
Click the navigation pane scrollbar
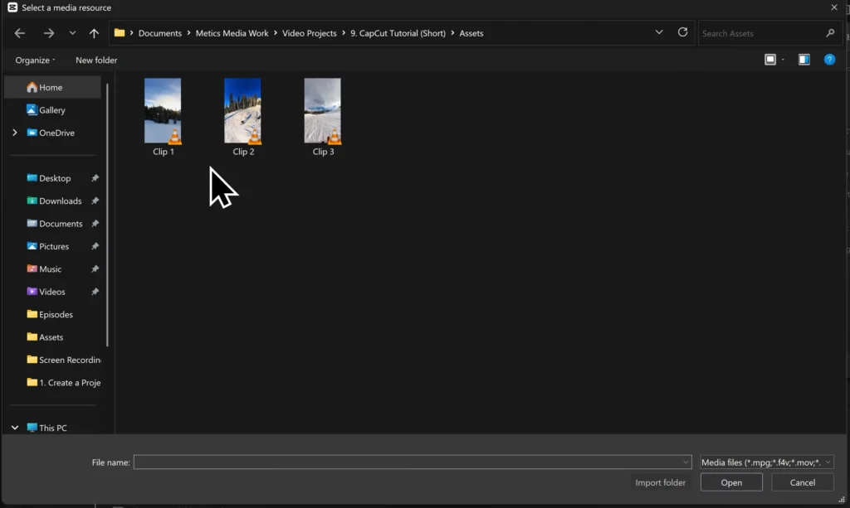tap(107, 215)
